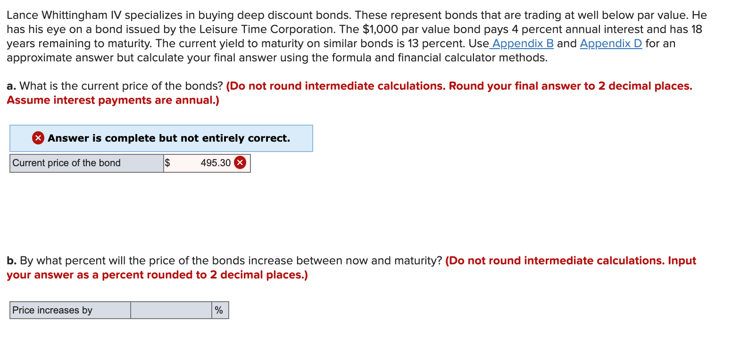Click the % cell in part b table

tap(219, 310)
